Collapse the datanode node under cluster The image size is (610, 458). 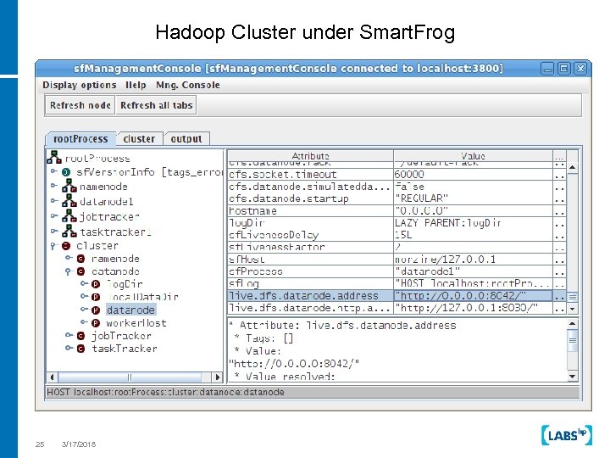[69, 271]
